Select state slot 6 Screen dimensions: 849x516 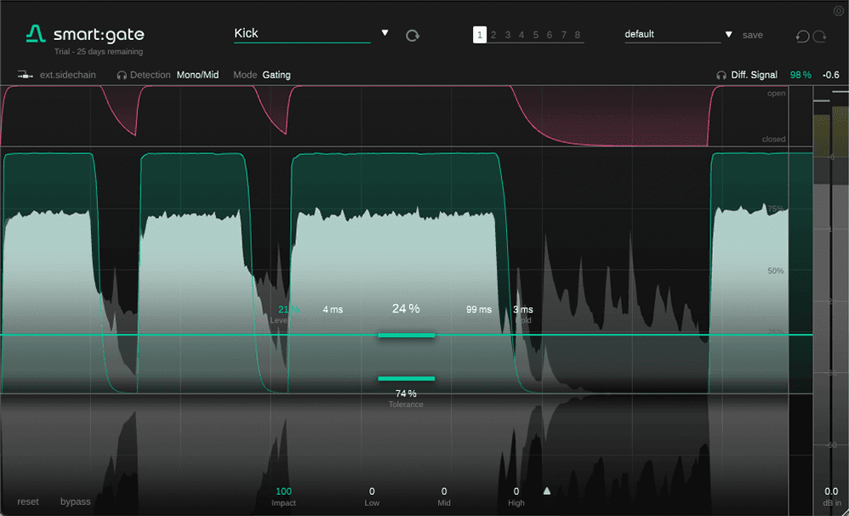click(549, 35)
